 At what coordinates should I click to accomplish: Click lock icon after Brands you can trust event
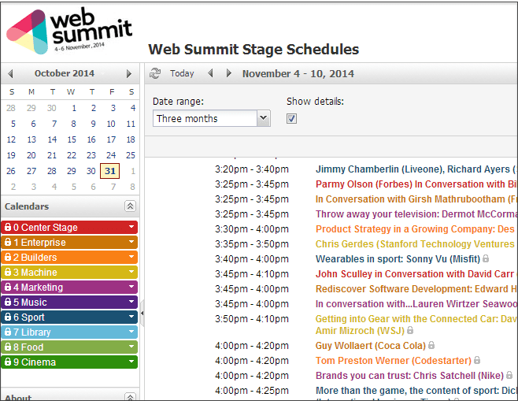[x=509, y=375]
